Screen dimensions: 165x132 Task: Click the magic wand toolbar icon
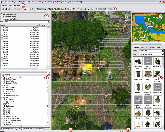pos(88,9)
